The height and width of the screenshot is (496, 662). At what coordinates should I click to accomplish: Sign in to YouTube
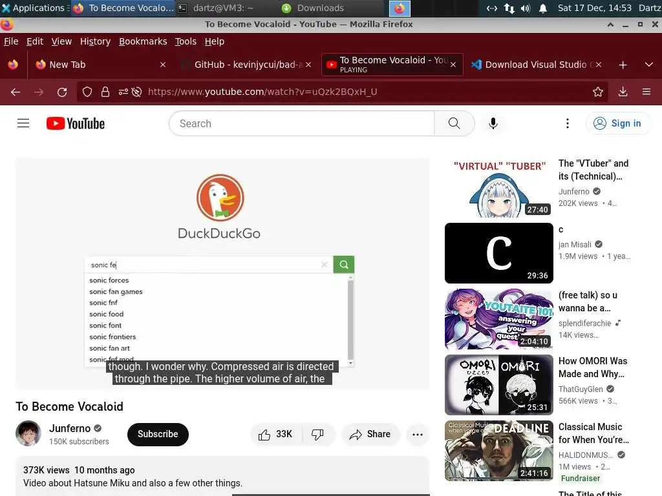[x=617, y=123]
